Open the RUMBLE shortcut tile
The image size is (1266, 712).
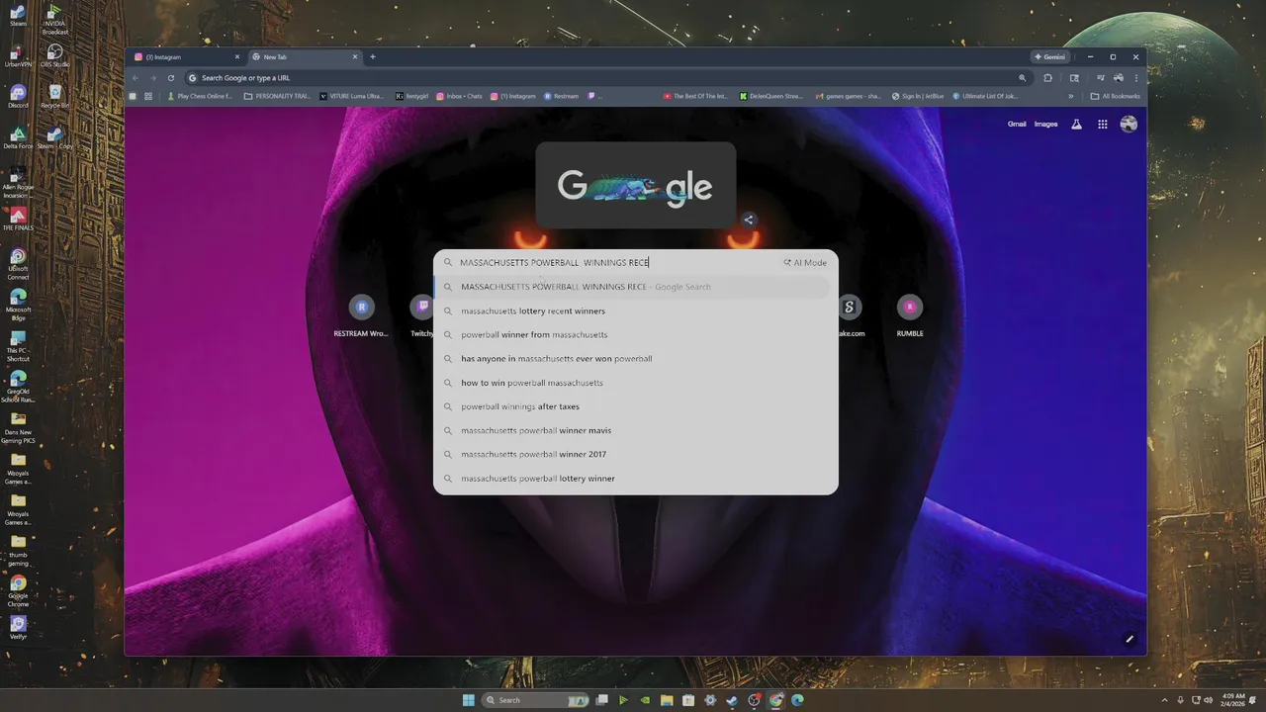(910, 316)
